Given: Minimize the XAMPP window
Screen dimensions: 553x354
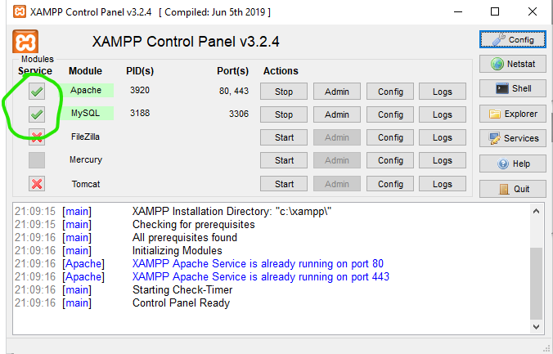Looking at the screenshot, I should click(x=458, y=11).
